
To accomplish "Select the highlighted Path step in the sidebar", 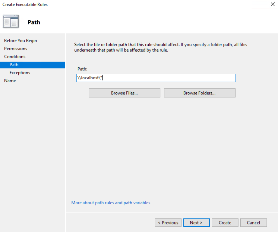I will [14, 65].
